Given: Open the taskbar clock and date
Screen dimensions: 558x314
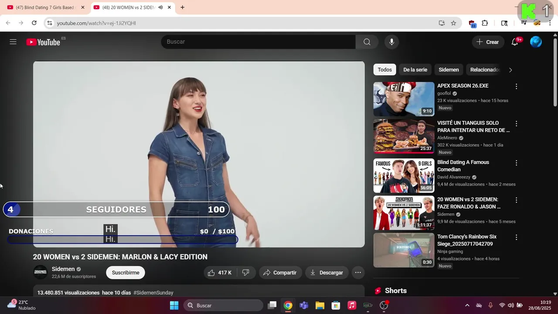Looking at the screenshot, I should (x=540, y=305).
